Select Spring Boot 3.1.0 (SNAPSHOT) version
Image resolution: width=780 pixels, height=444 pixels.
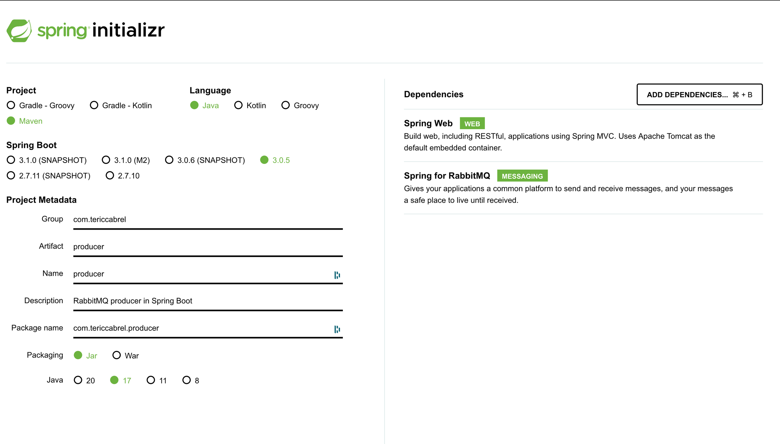click(x=11, y=160)
